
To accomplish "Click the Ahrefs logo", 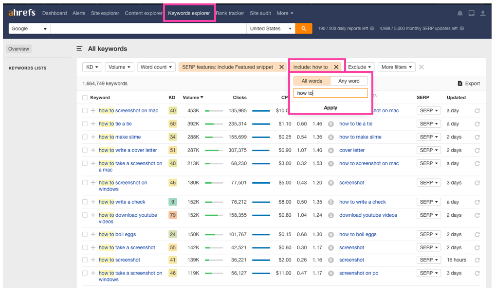I will [22, 13].
